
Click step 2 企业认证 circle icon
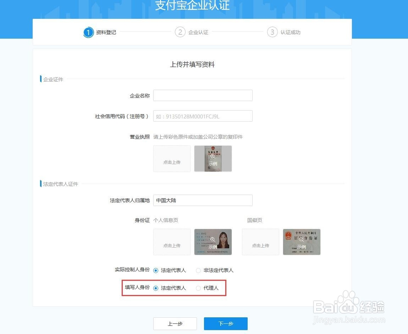180,32
